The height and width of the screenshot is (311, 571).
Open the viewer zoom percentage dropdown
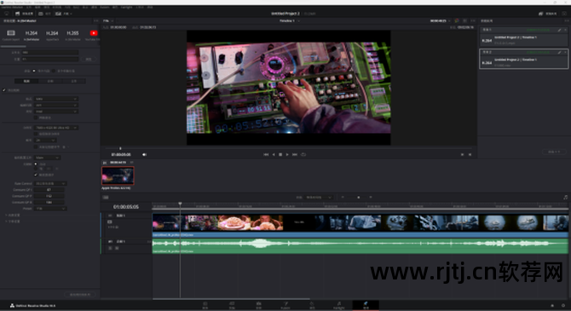click(108, 20)
